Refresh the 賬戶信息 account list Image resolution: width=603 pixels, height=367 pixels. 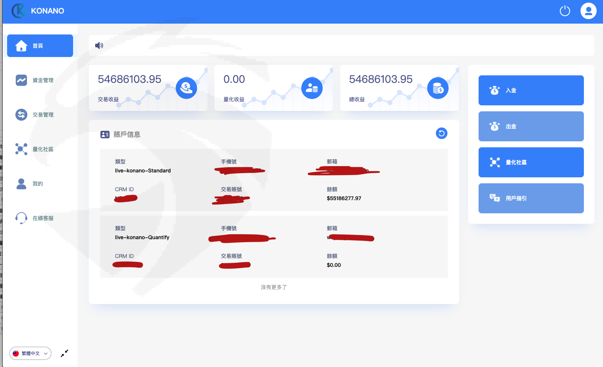(x=441, y=133)
